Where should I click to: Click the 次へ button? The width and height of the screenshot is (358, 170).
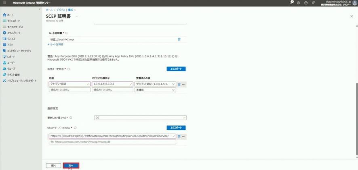71,166
